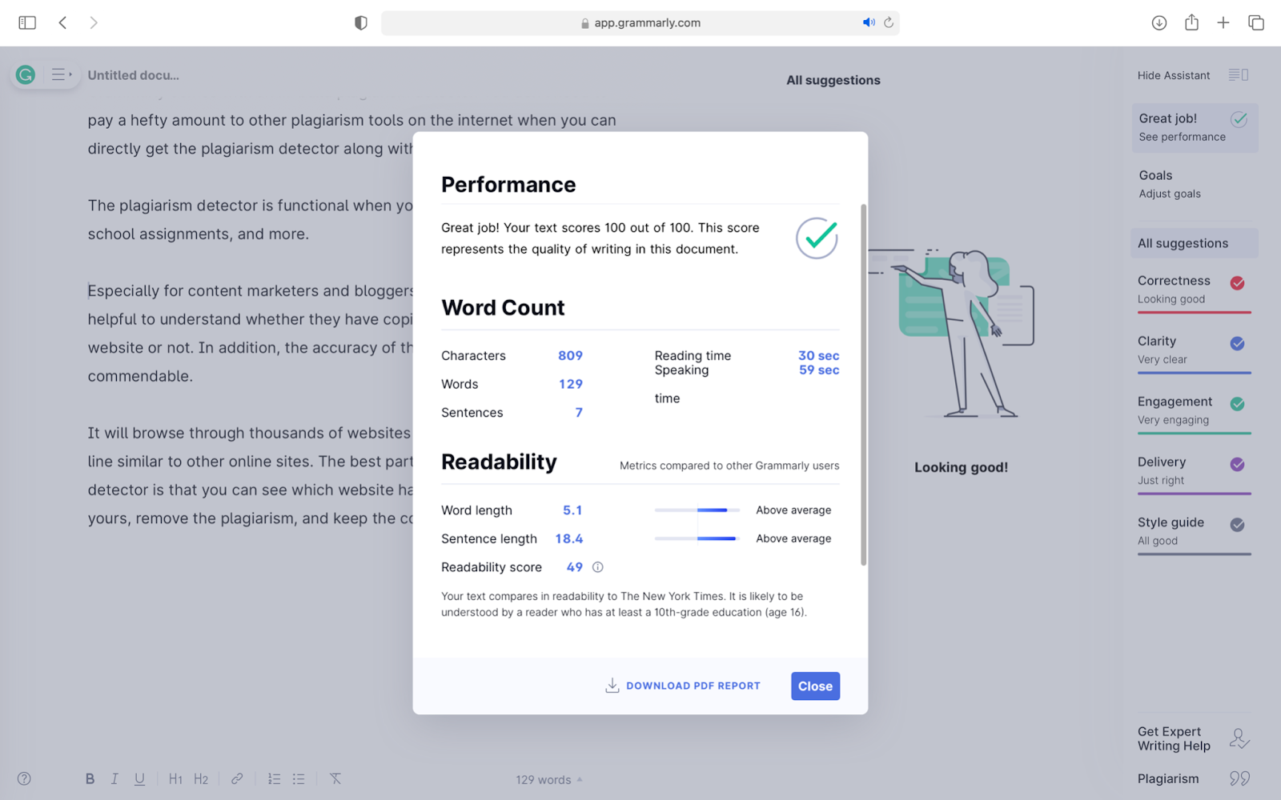Show tab overview icon
Screen dimensions: 1281x800
click(1256, 22)
